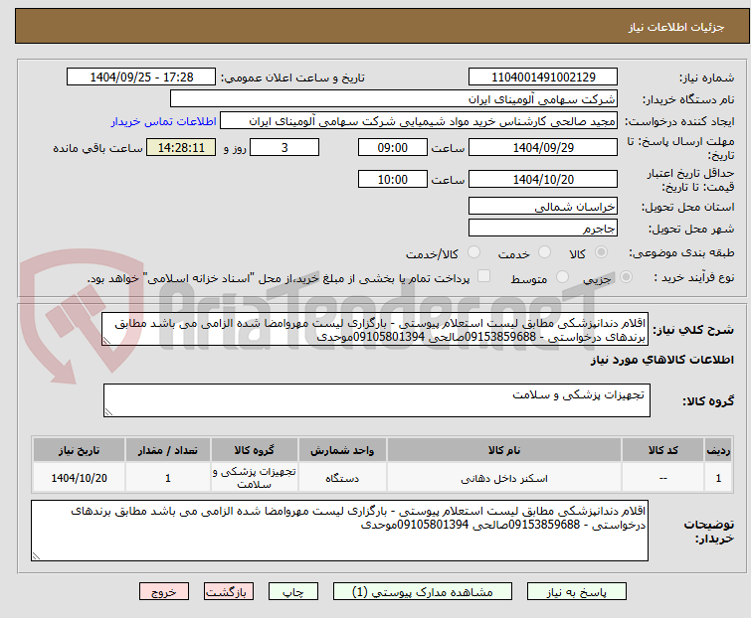
Task: Click the 'بازگشت' back button
Action: tap(229, 592)
